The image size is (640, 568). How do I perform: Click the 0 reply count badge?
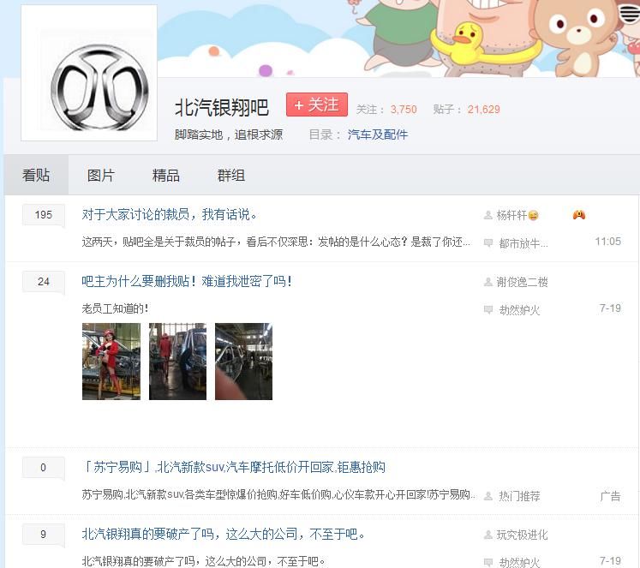43,467
